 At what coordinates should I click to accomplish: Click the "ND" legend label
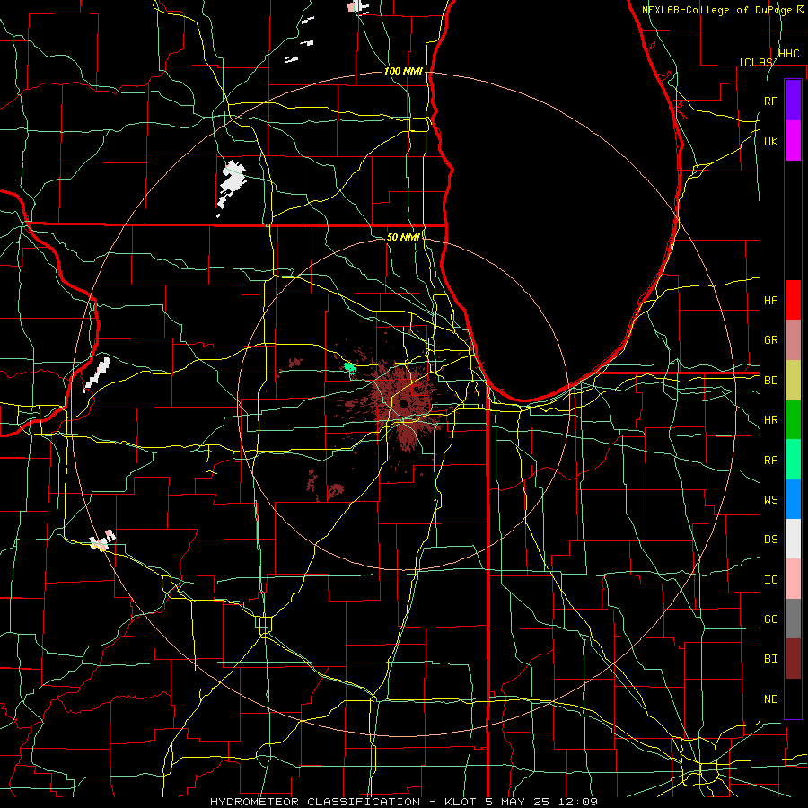(770, 699)
